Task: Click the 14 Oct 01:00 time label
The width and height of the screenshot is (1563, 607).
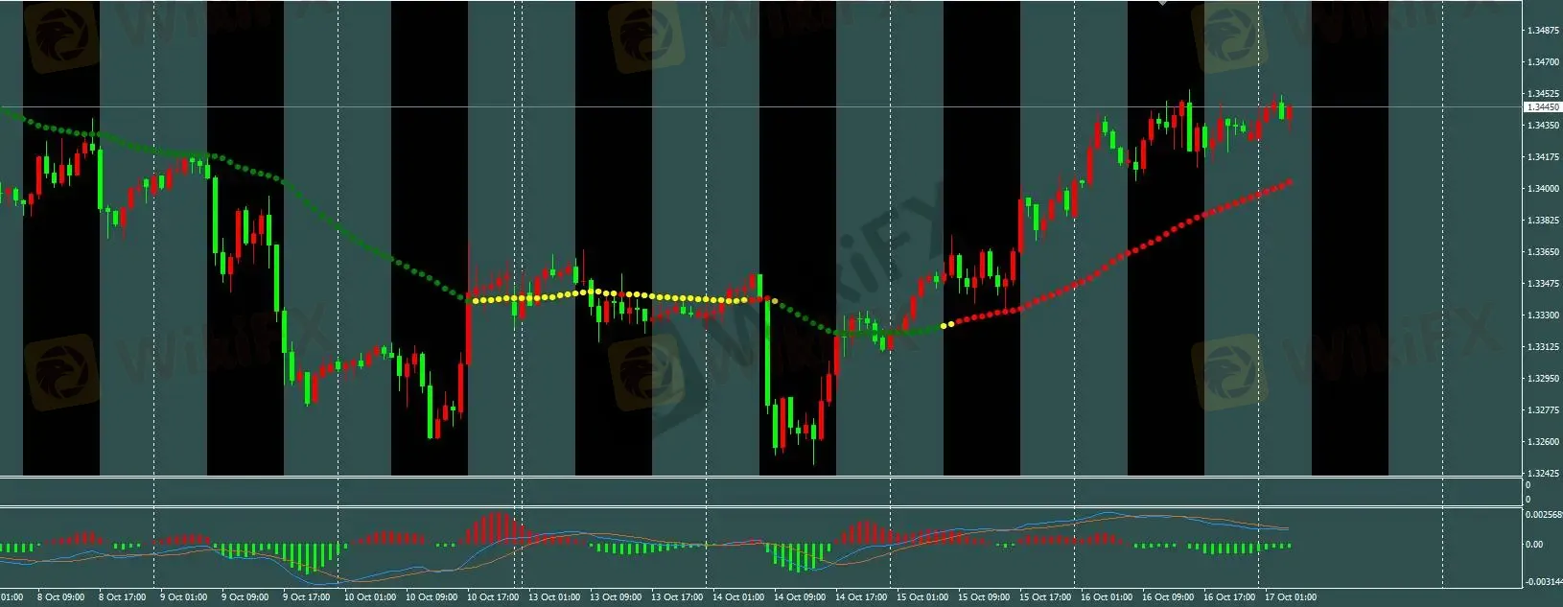Action: coord(738,597)
